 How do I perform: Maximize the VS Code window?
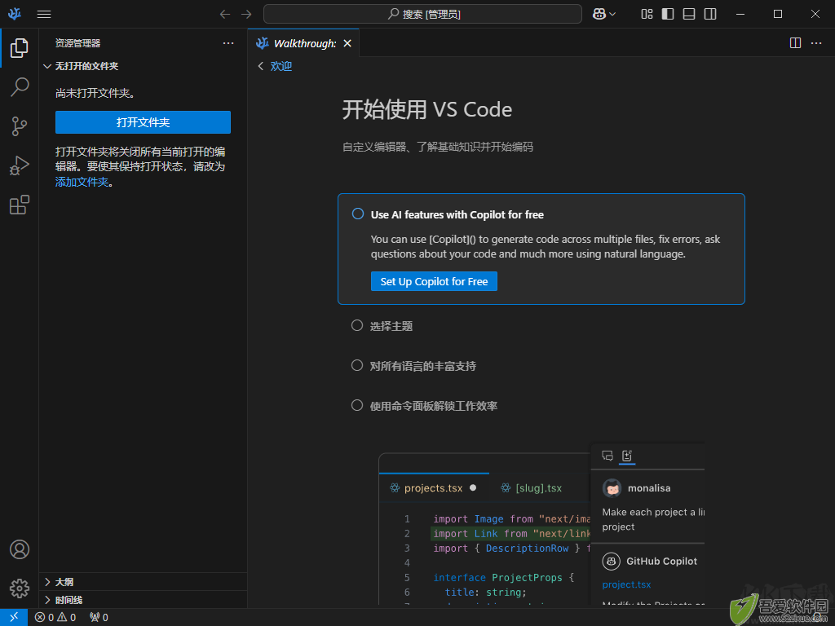tap(777, 15)
